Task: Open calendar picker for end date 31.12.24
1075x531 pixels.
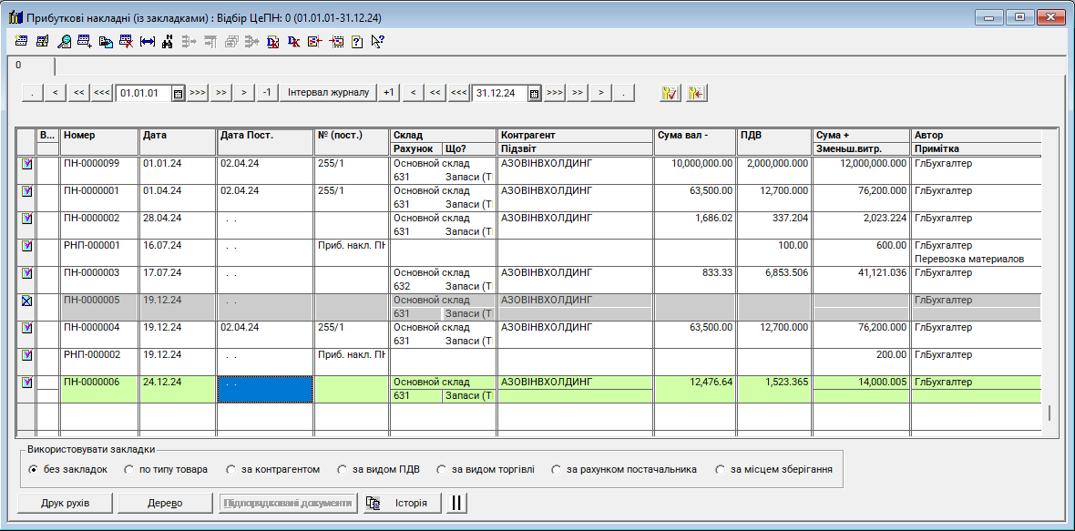Action: point(535,93)
